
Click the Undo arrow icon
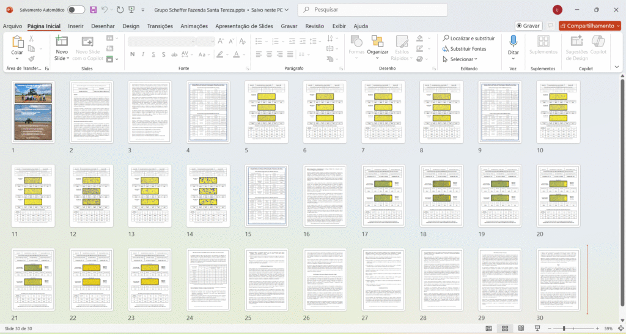pyautogui.click(x=105, y=10)
